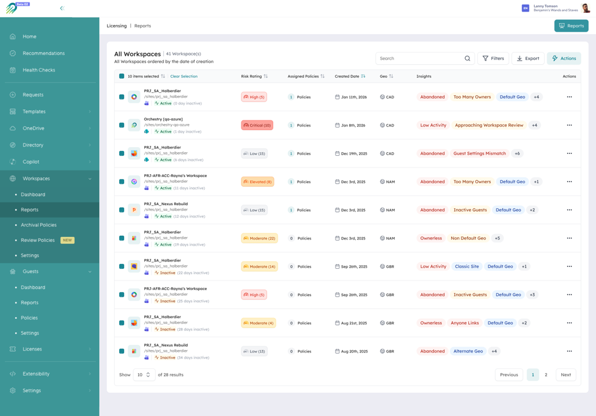Image resolution: width=596 pixels, height=416 pixels.
Task: Click the Guests sidebar icon
Action: (x=13, y=271)
